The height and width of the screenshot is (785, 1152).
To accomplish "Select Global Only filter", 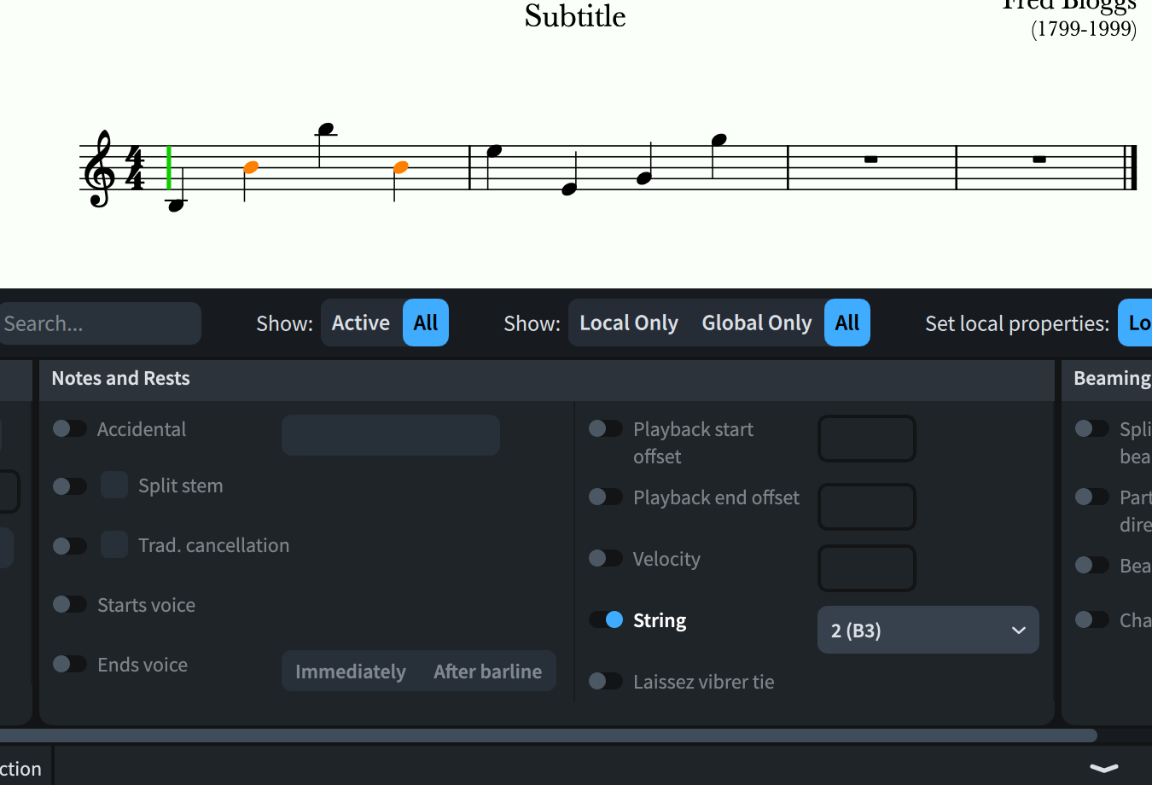I will [x=756, y=323].
